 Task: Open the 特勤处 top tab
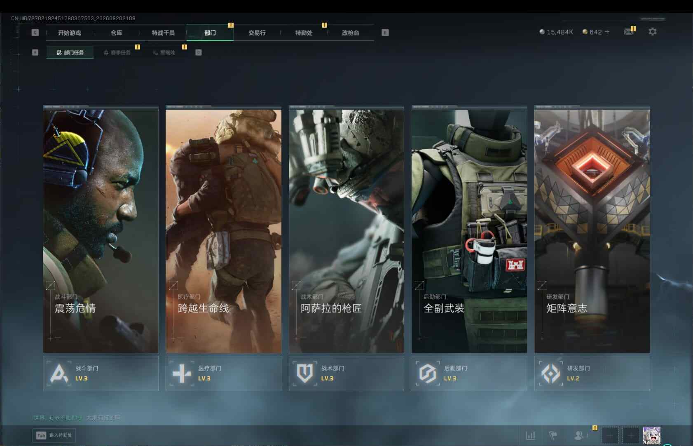click(304, 33)
